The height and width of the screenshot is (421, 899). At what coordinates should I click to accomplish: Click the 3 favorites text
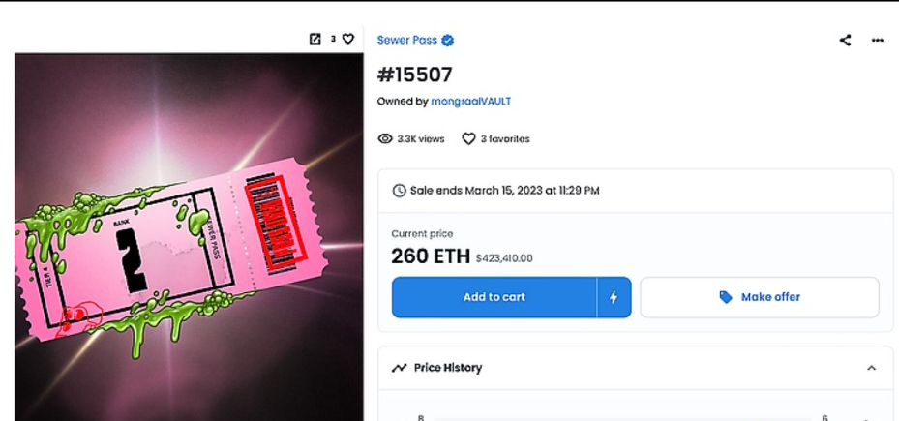[x=505, y=139]
